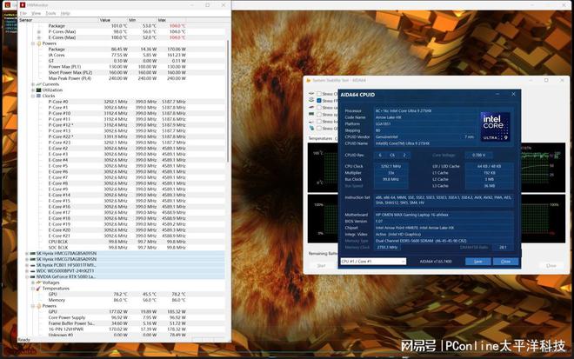Click the Utilization chip icon in sensor tree

pyautogui.click(x=39, y=90)
